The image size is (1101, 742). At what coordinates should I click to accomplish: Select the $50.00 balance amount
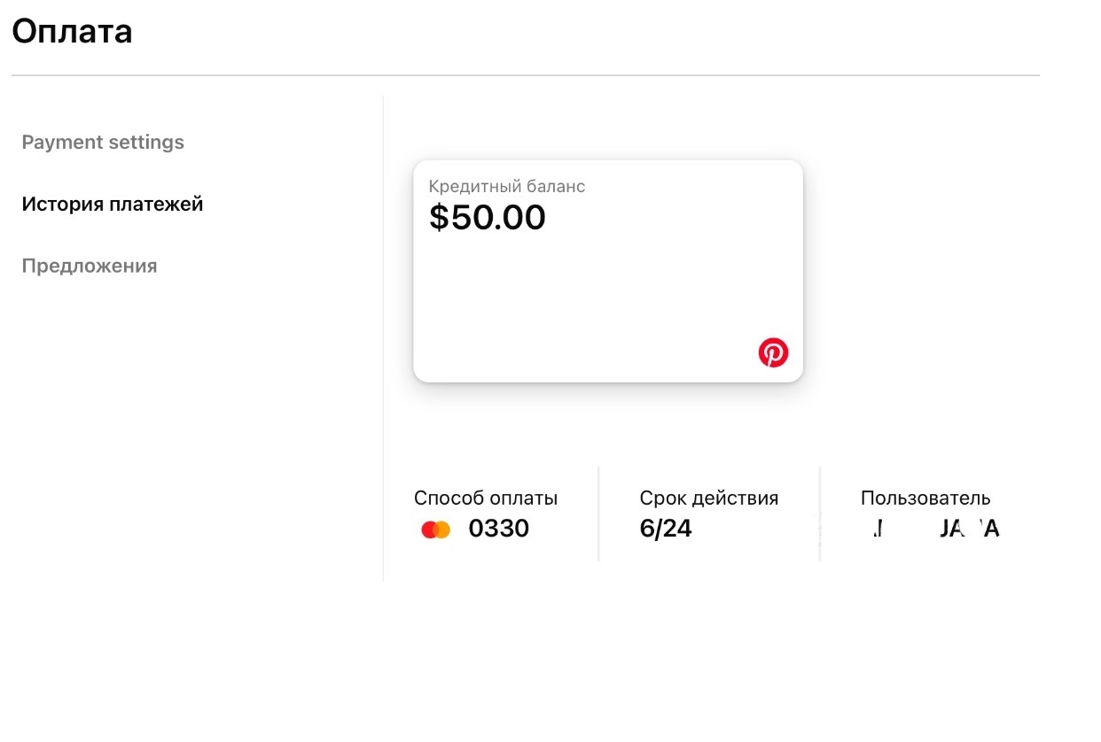pyautogui.click(x=488, y=218)
